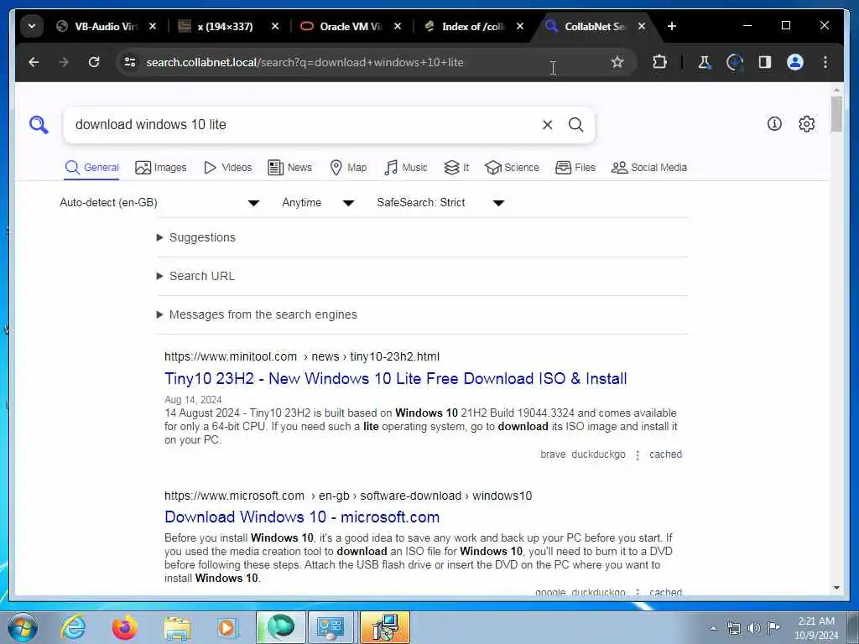Open the Auto-detect (en-GB) language dropdown
The width and height of the screenshot is (859, 644).
[159, 203]
